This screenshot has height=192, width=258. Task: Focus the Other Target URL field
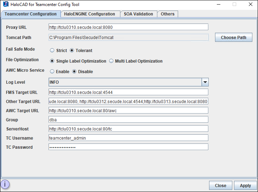[x=128, y=101]
